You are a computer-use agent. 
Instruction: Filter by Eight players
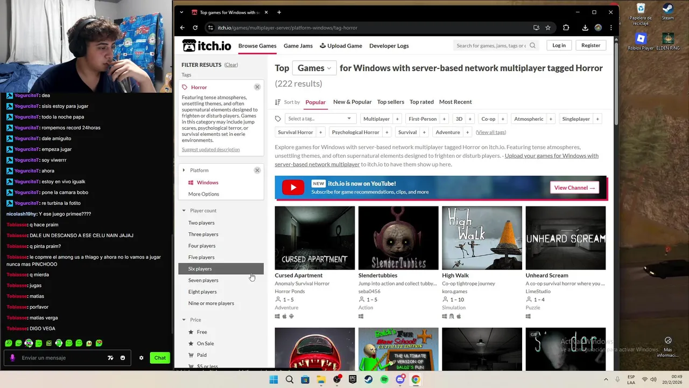202,292
